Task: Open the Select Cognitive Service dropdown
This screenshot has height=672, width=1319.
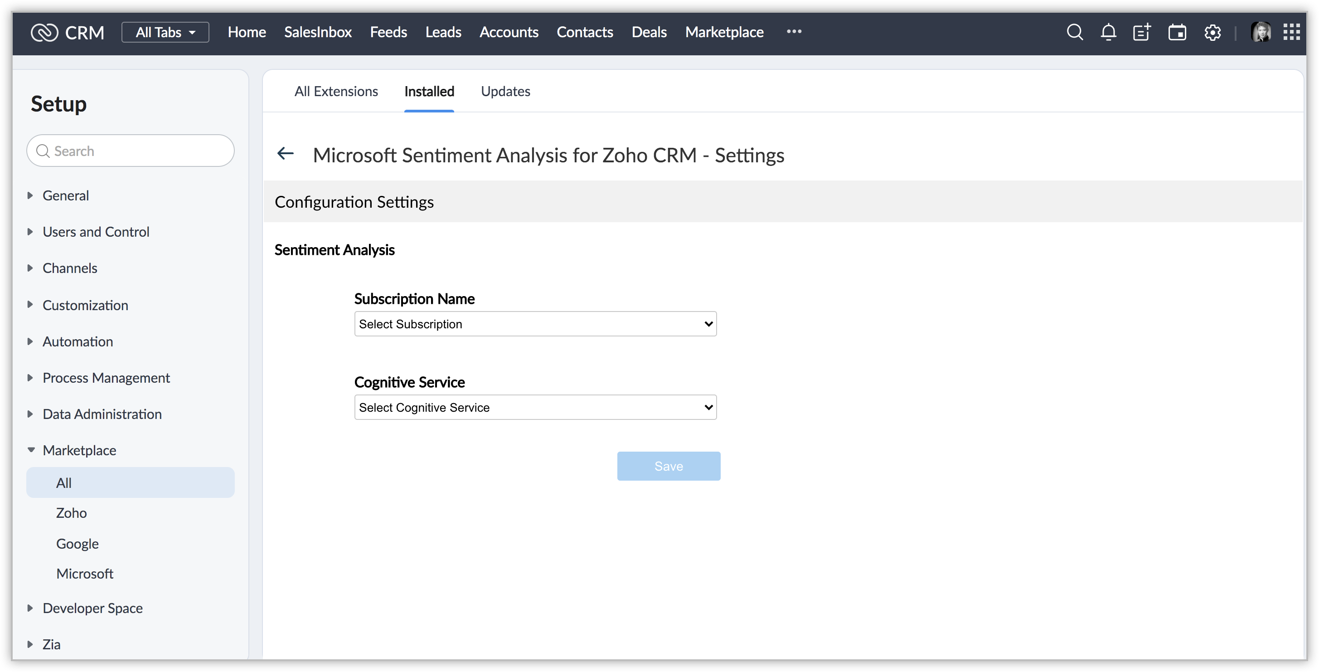Action: (x=535, y=407)
